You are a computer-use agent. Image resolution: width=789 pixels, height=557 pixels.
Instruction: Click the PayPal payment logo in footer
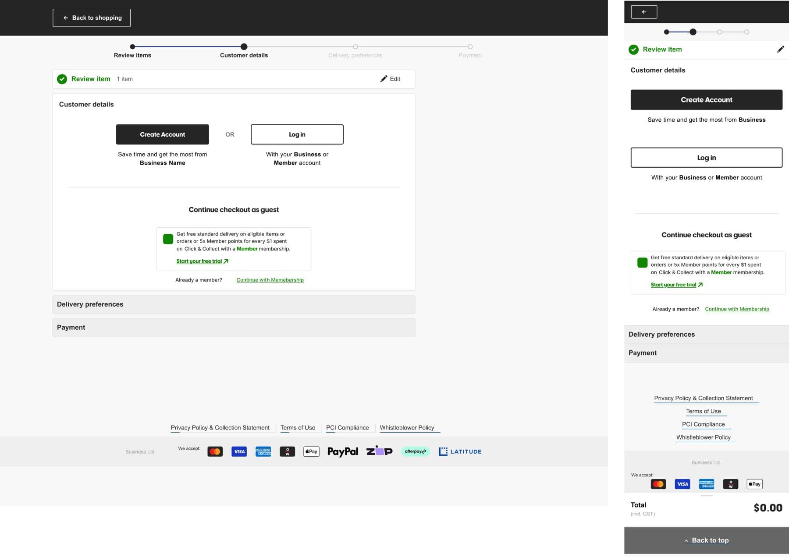342,451
